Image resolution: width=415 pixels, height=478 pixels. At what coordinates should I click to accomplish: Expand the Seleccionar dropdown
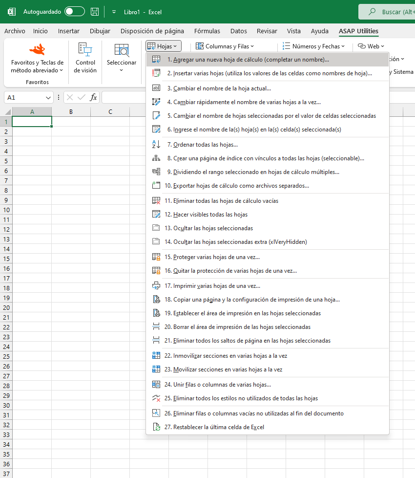pos(122,59)
